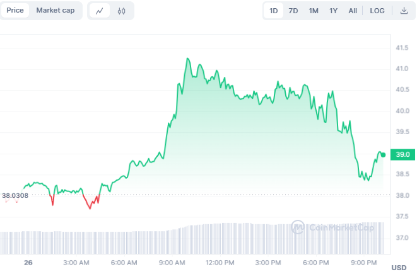The height and width of the screenshot is (279, 417).
Task: Set time range to 1M
Action: [314, 11]
